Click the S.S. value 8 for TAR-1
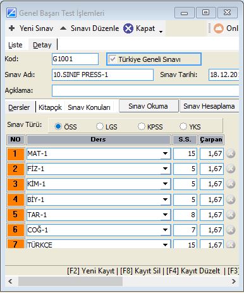The width and height of the screenshot is (244, 293). tap(185, 215)
